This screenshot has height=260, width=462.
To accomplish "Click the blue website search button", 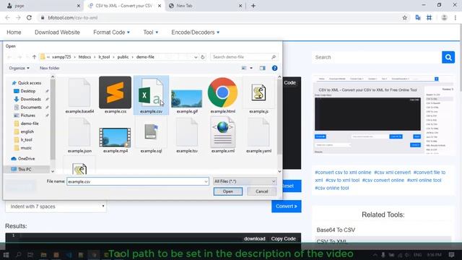I will (x=448, y=57).
